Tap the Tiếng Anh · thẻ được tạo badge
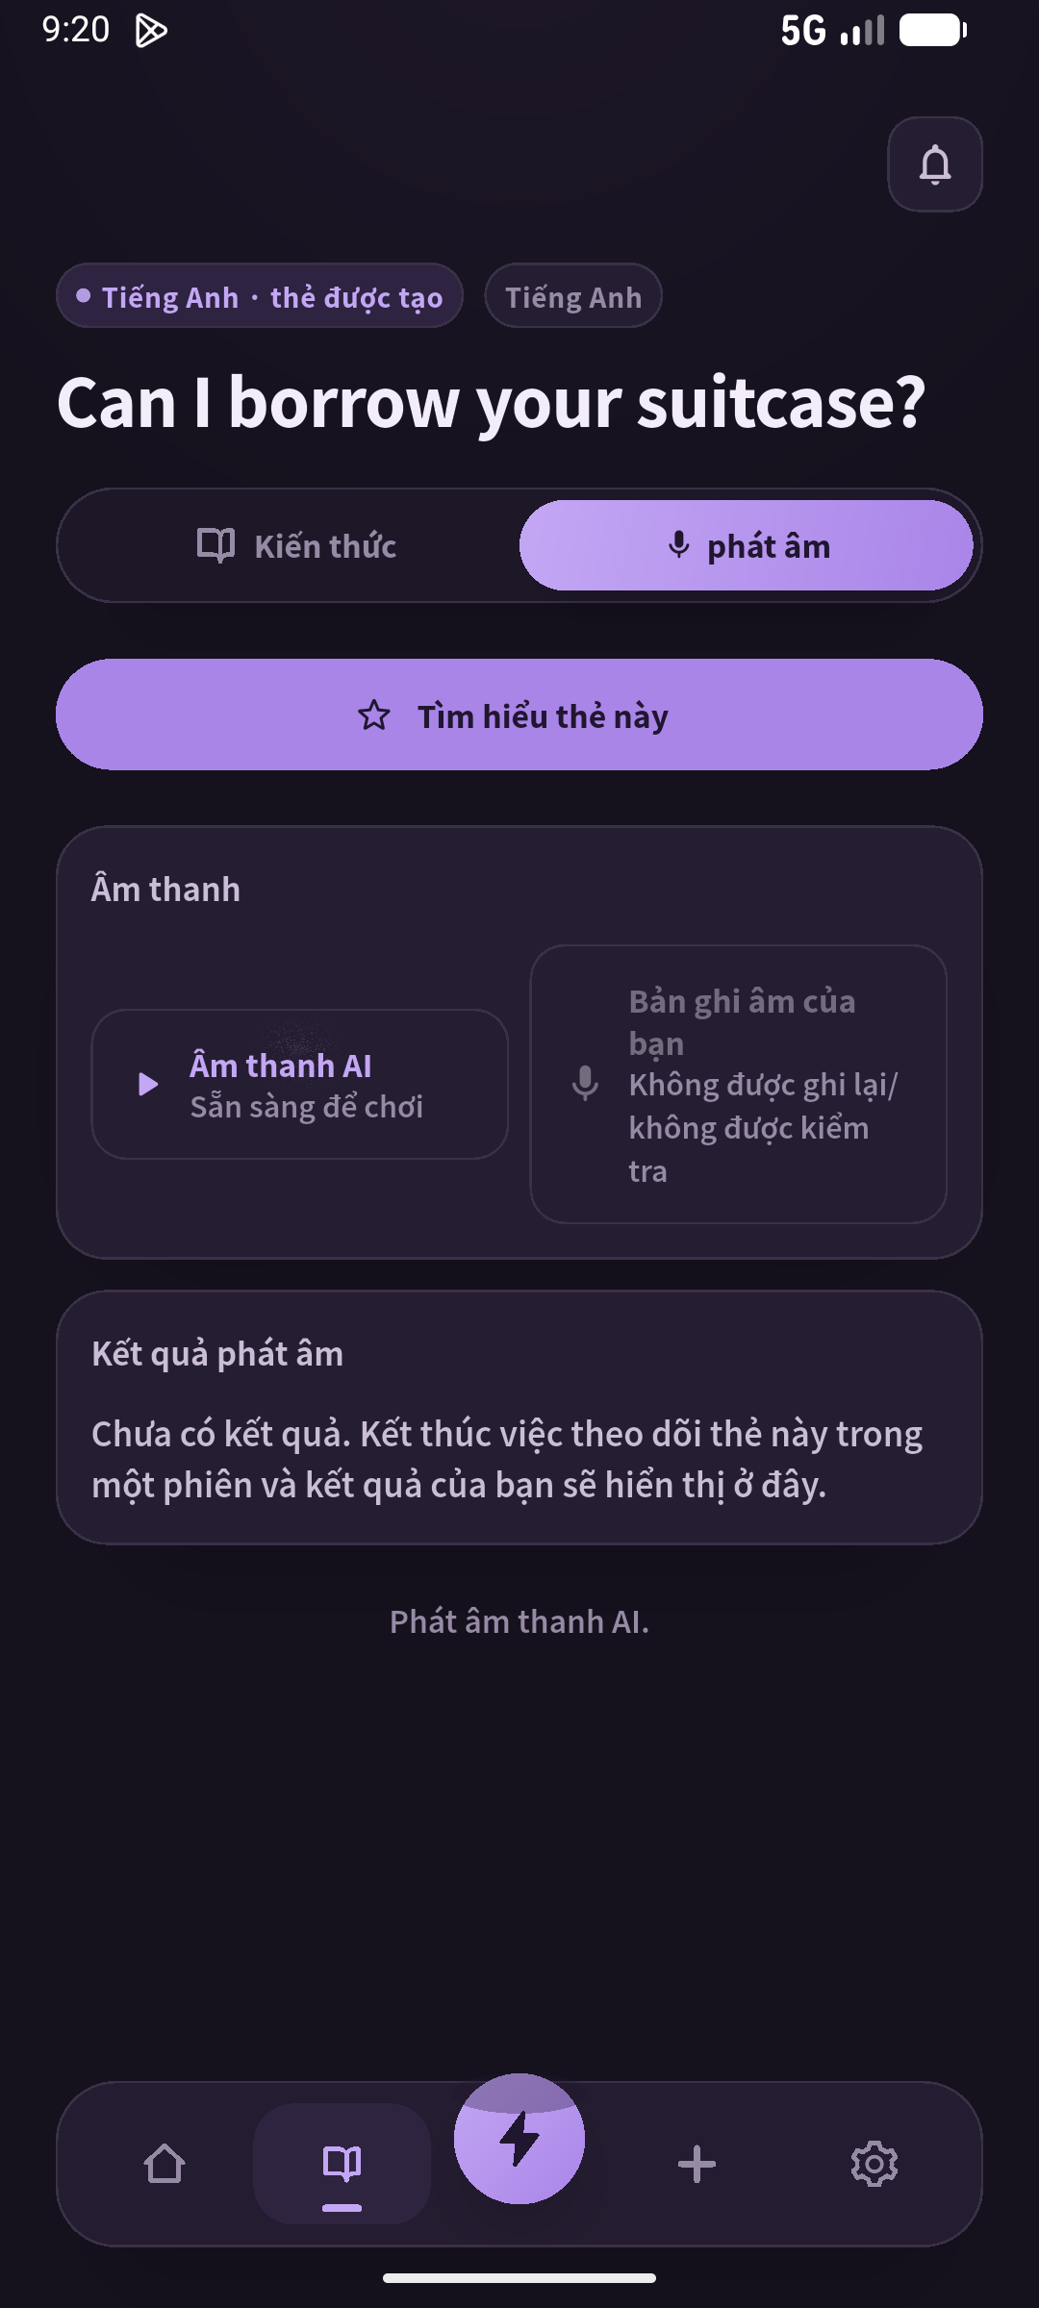This screenshot has width=1039, height=2308. click(260, 296)
